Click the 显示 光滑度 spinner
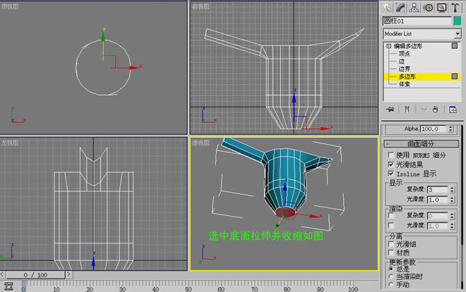466x292 pixels. [x=452, y=199]
